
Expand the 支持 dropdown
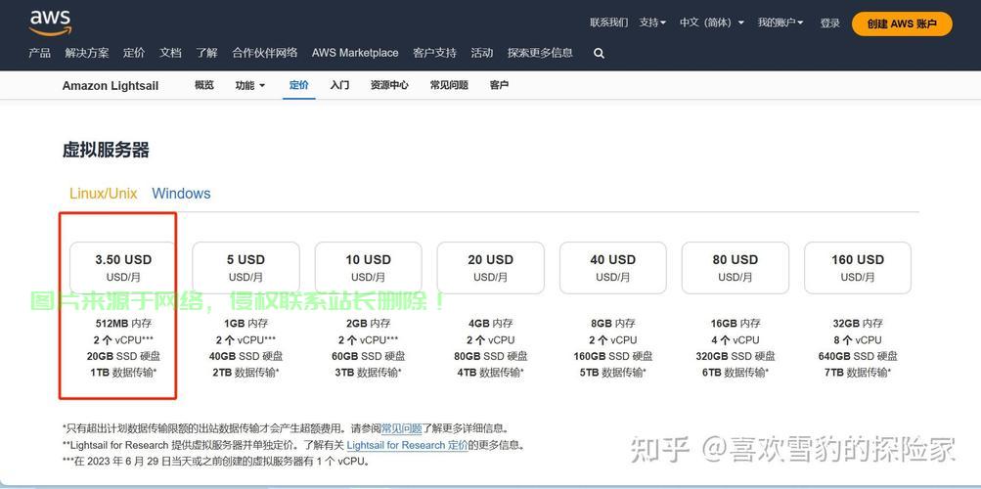pyautogui.click(x=652, y=22)
